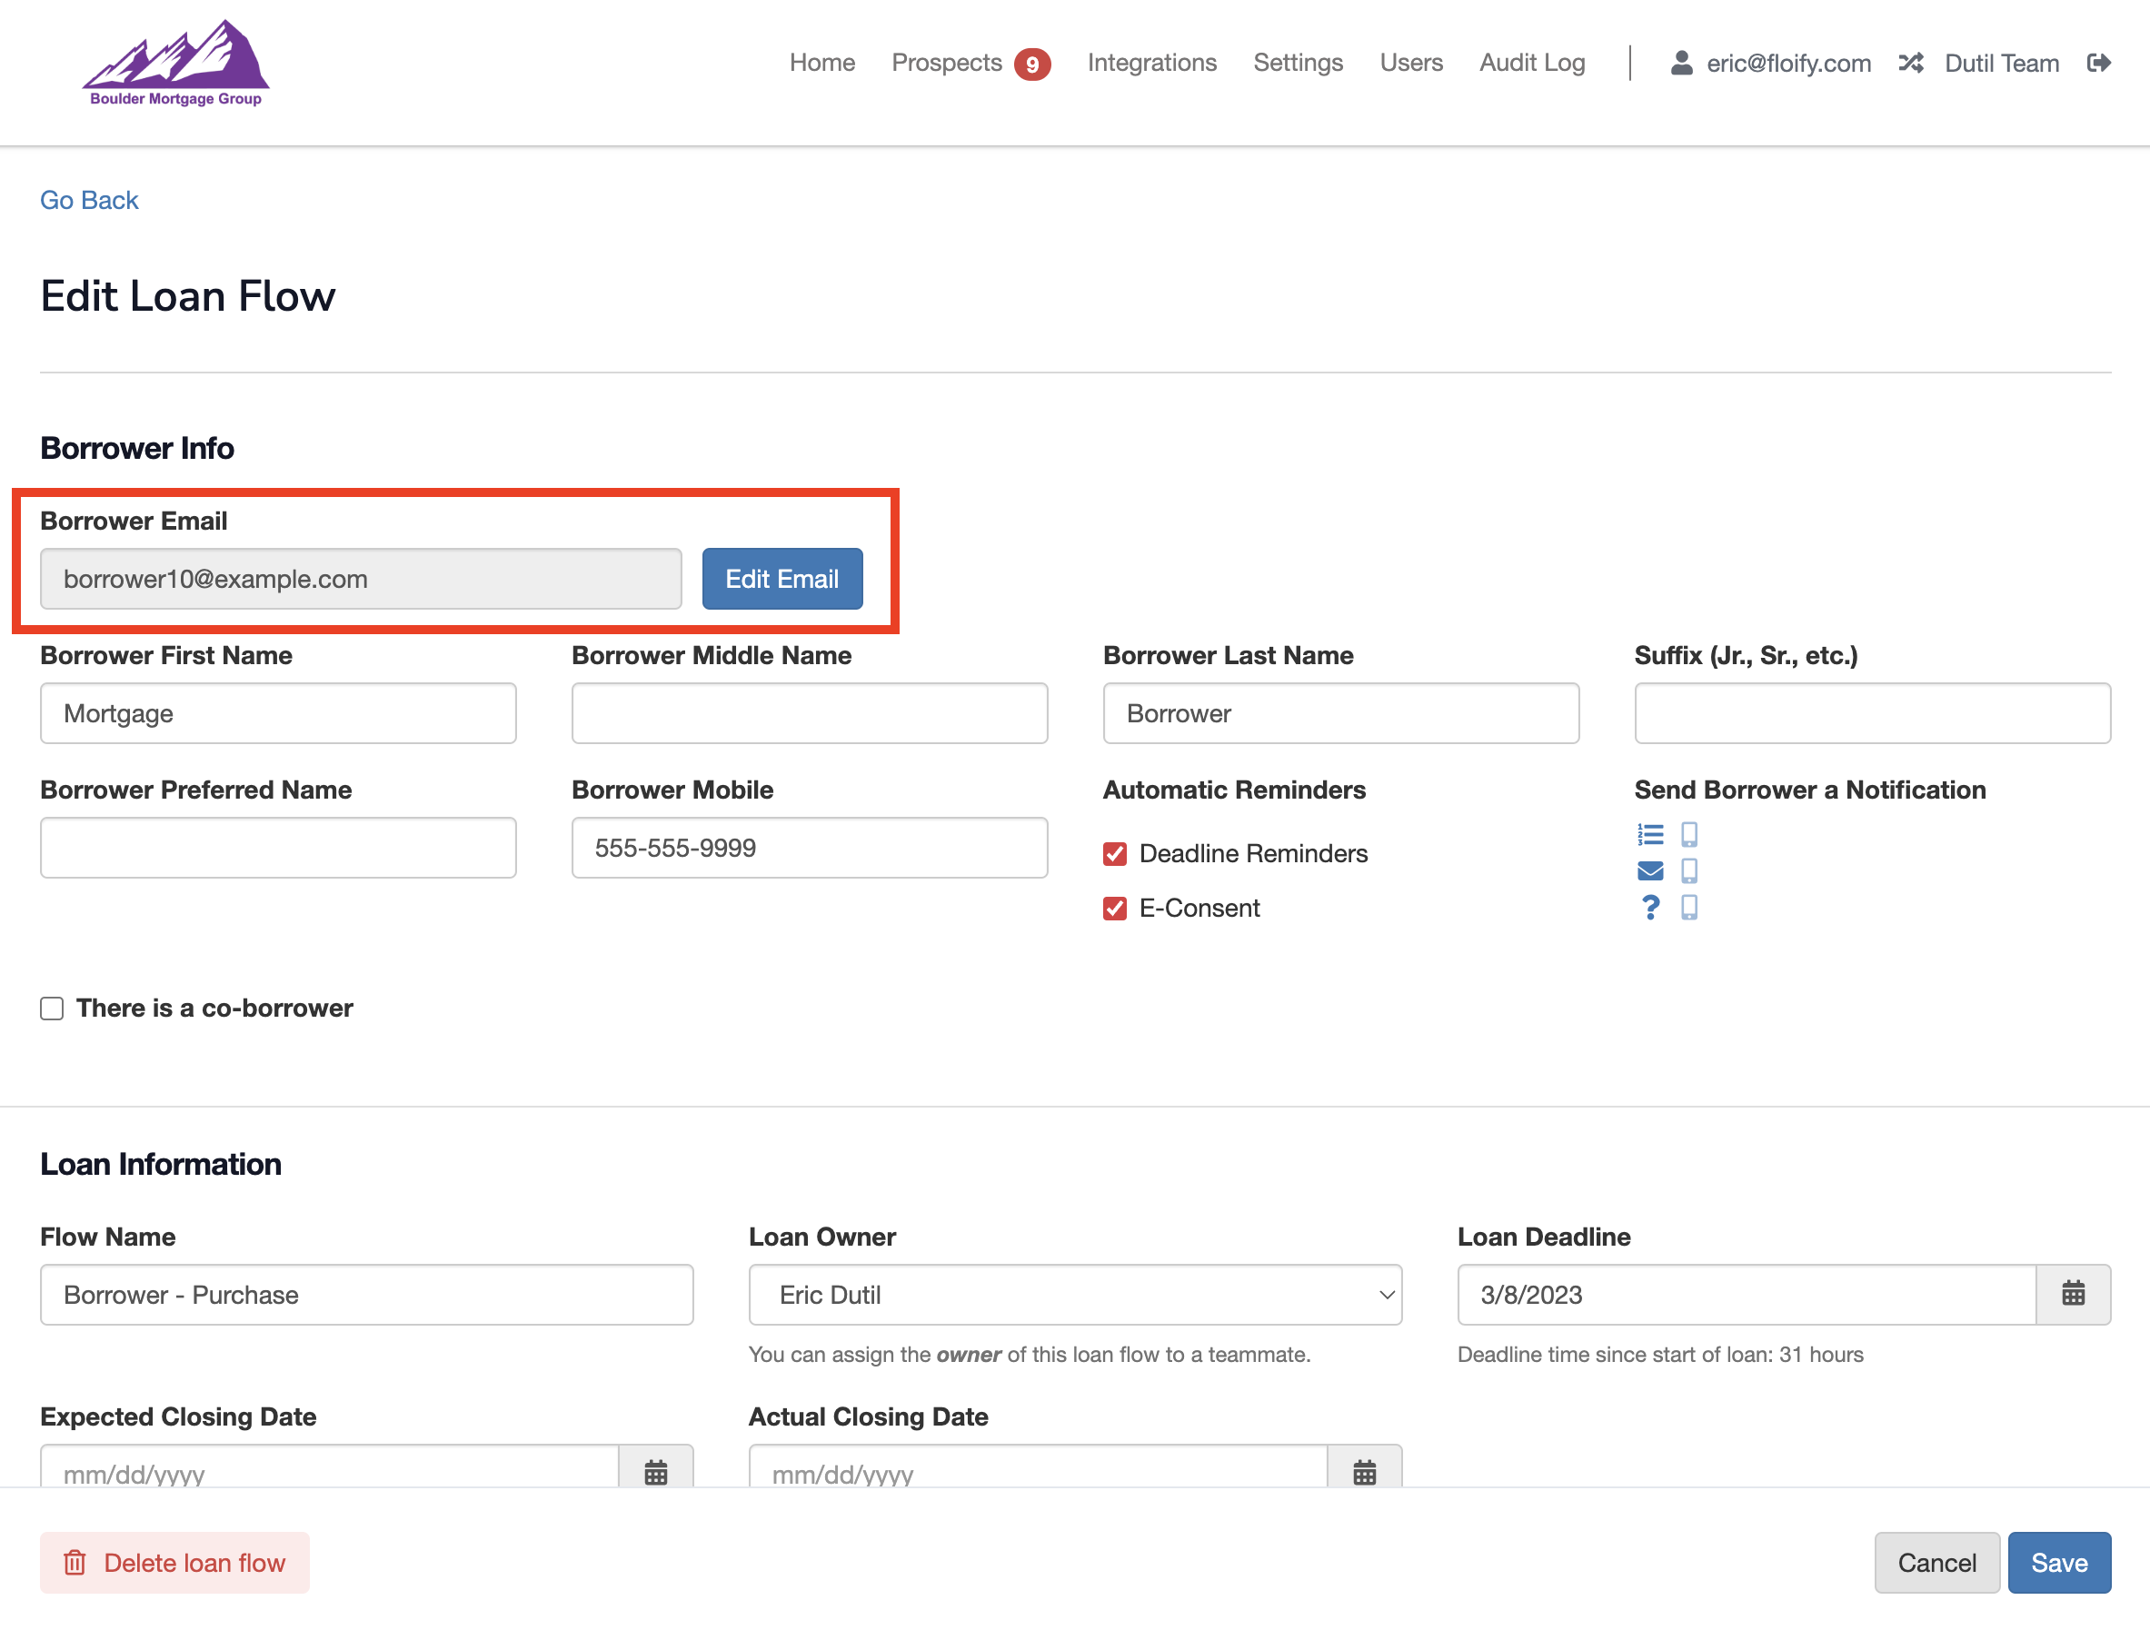Click the mobile icon beside the envelope

point(1688,870)
